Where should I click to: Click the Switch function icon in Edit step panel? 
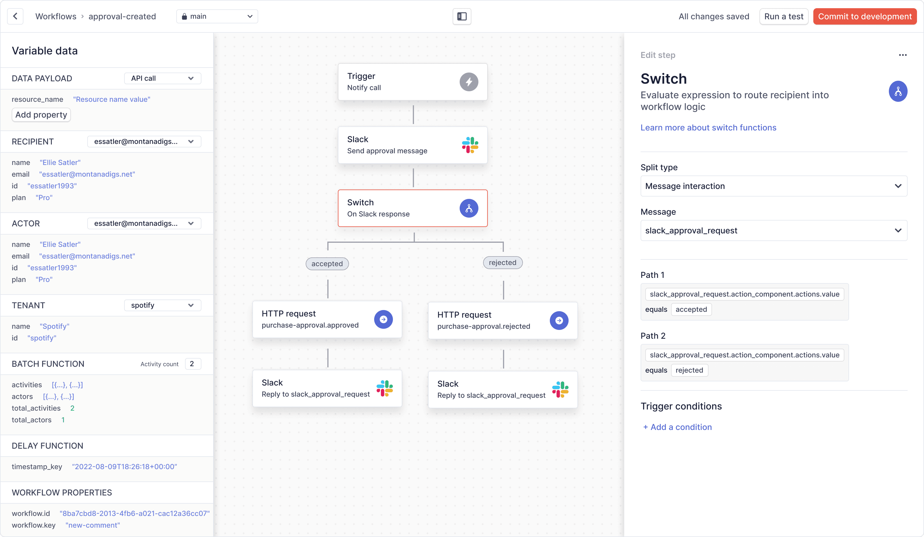(x=898, y=91)
